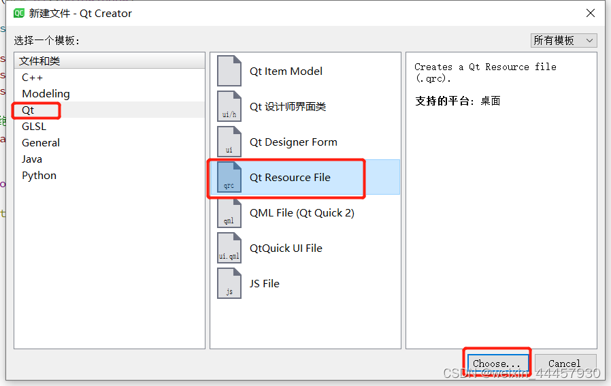
Task: Select the Java category
Action: [109, 159]
